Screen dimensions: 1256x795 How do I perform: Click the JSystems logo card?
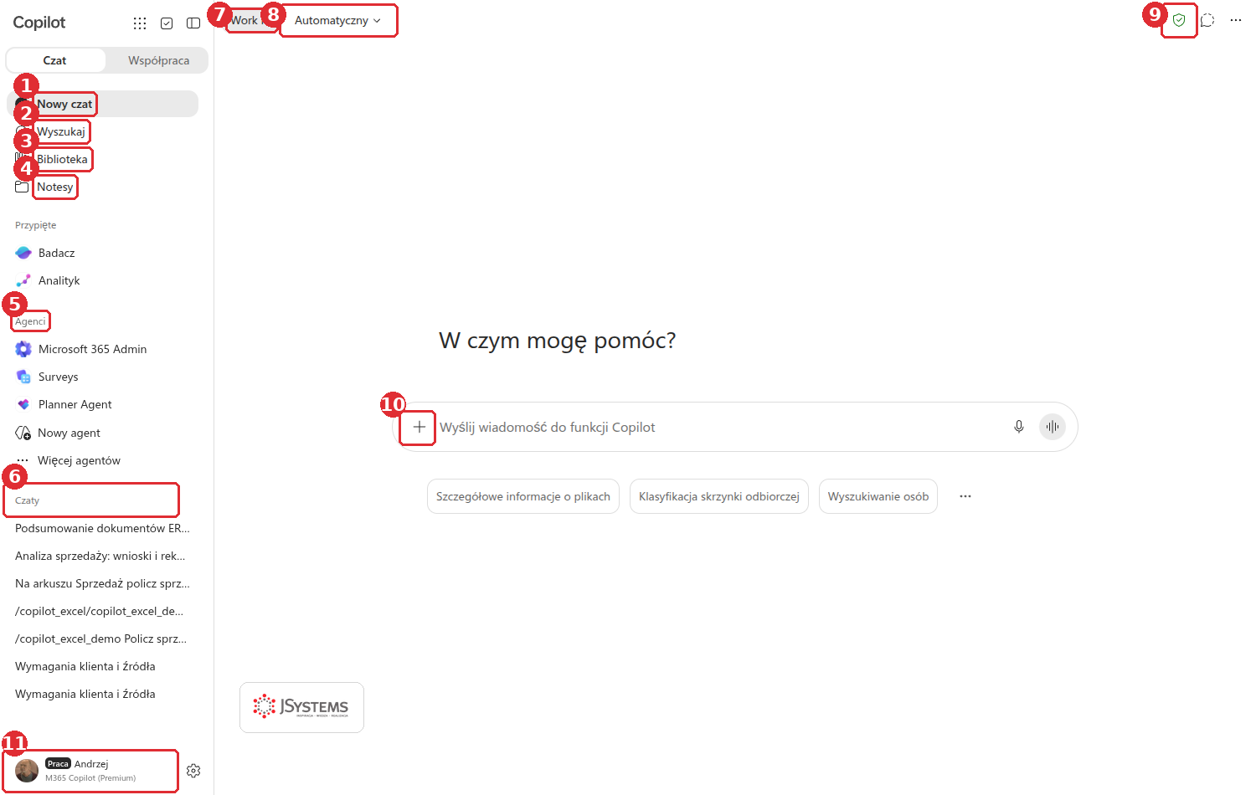click(301, 707)
